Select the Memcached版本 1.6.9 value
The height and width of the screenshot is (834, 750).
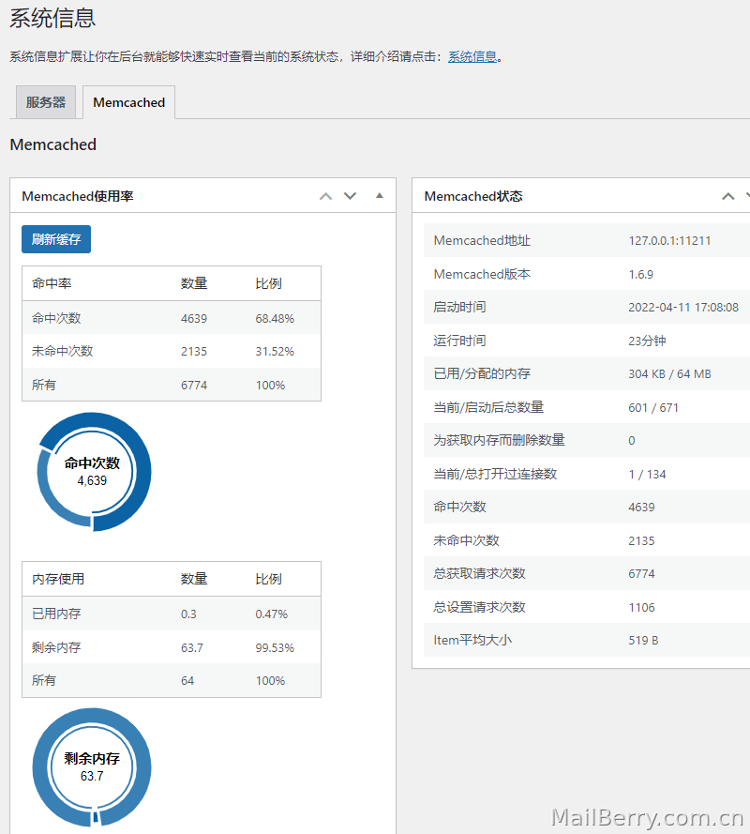[641, 275]
